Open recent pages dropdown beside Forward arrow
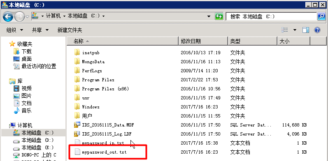This screenshot has height=161, width=328. [x=28, y=17]
